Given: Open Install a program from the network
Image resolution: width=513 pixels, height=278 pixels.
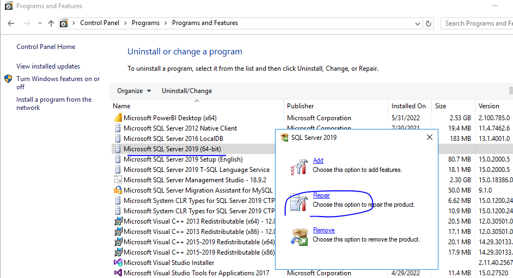Looking at the screenshot, I should pyautogui.click(x=54, y=103).
